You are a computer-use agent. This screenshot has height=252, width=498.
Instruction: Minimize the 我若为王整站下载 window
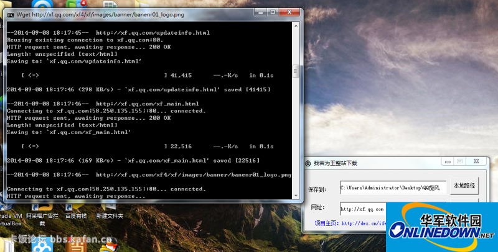pos(448,161)
